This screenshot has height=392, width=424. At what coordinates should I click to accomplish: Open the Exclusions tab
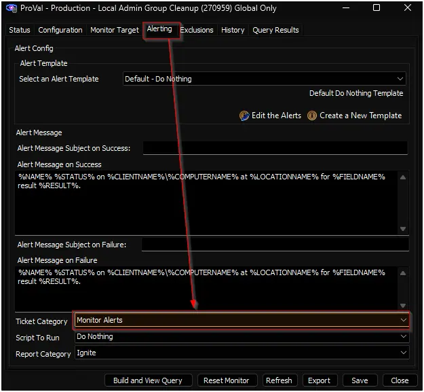coord(197,30)
